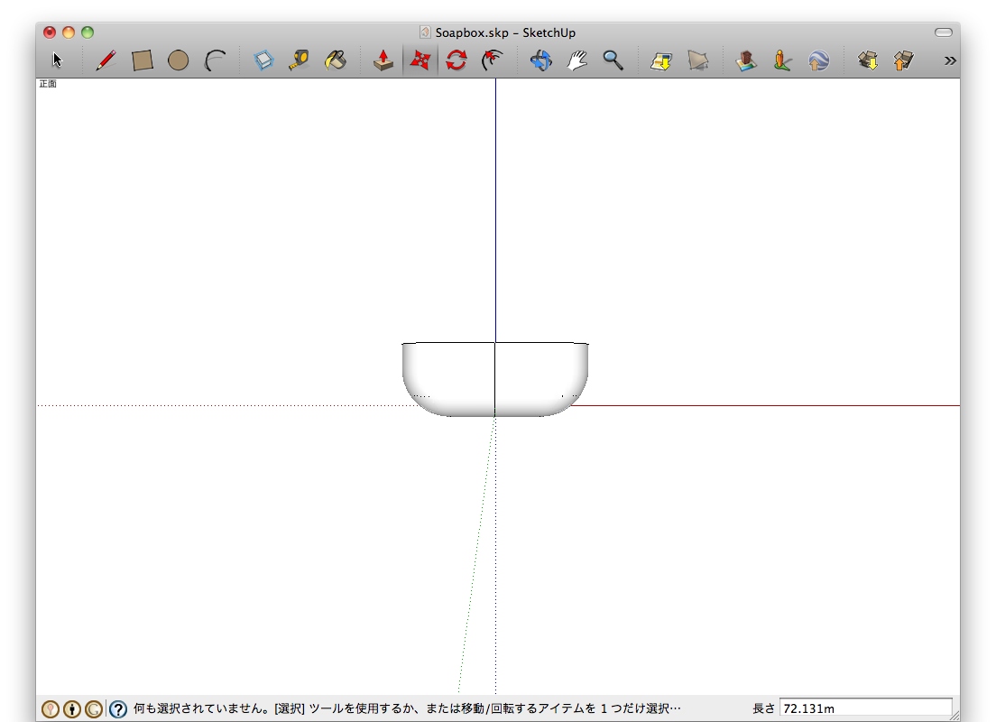The width and height of the screenshot is (996, 722).
Task: Select the arrow Select tool
Action: (57, 60)
